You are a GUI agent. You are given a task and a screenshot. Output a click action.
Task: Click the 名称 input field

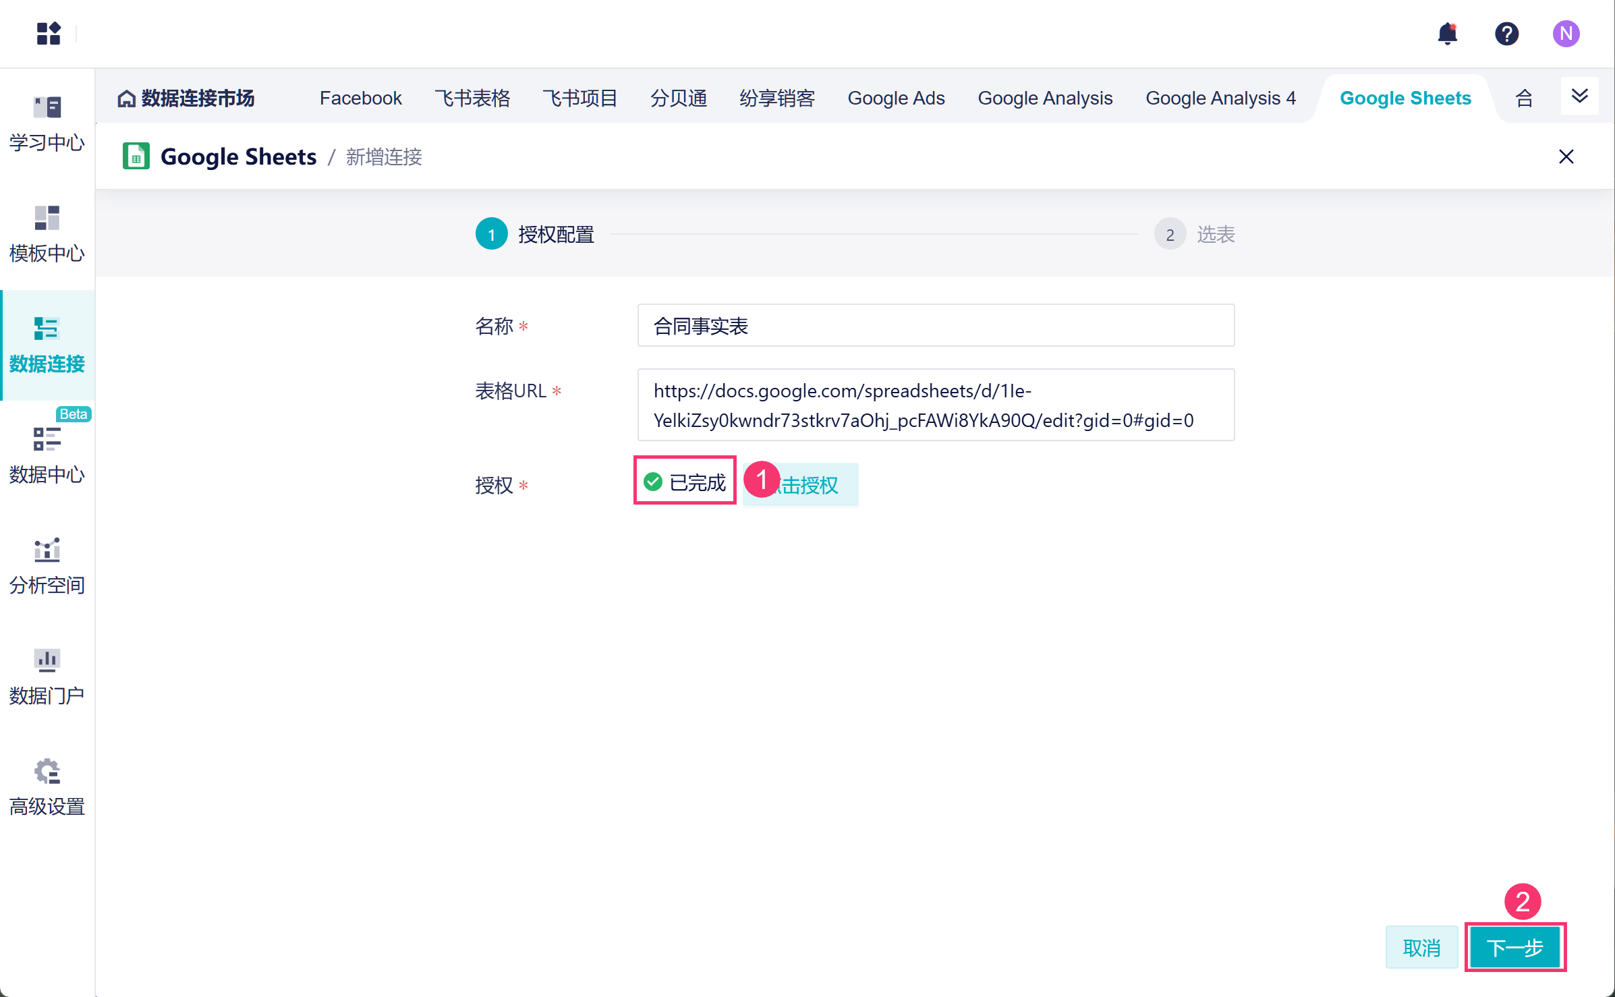936,326
